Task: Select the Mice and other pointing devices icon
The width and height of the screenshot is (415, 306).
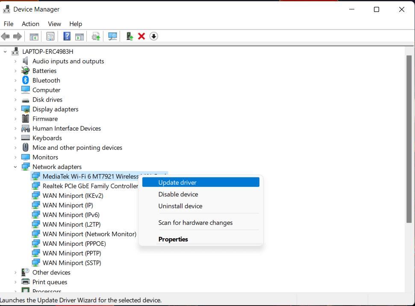Action: pyautogui.click(x=25, y=147)
